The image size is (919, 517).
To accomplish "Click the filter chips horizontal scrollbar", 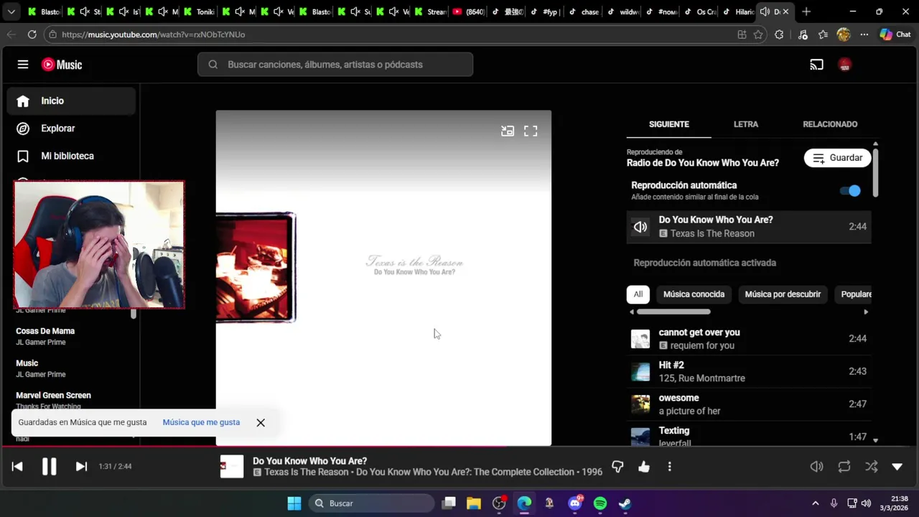I will point(673,312).
